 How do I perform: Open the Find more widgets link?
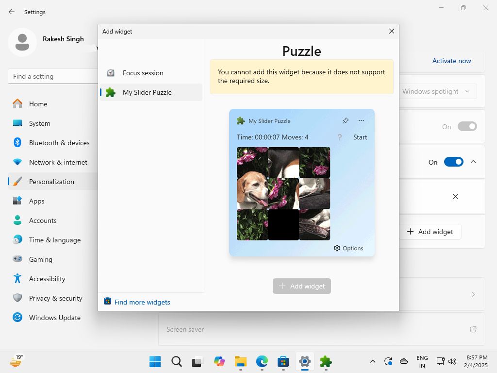tap(142, 302)
